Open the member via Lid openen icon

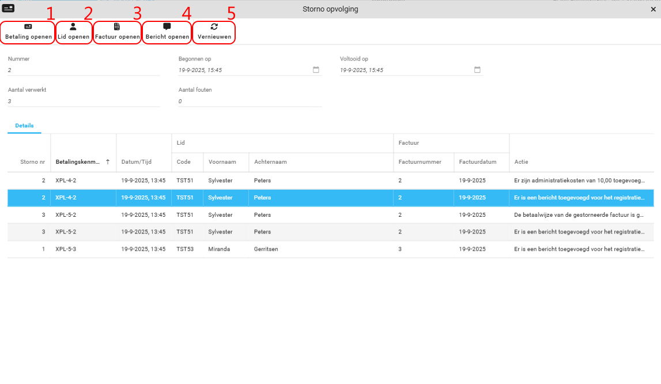(73, 27)
